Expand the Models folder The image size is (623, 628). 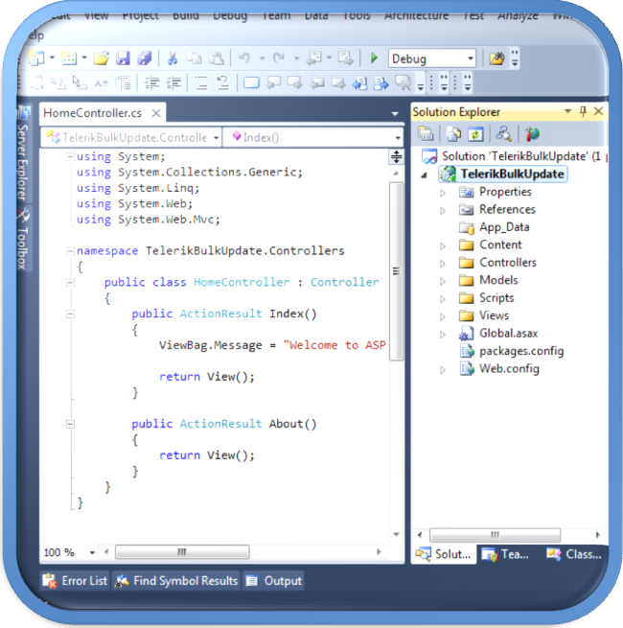coord(443,281)
